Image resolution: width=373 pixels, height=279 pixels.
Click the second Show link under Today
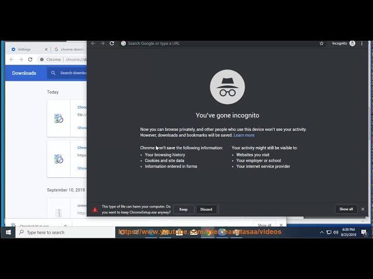(x=82, y=168)
